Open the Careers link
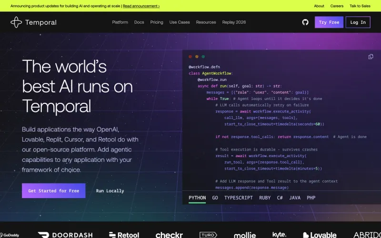This screenshot has width=381, height=238. (x=337, y=6)
